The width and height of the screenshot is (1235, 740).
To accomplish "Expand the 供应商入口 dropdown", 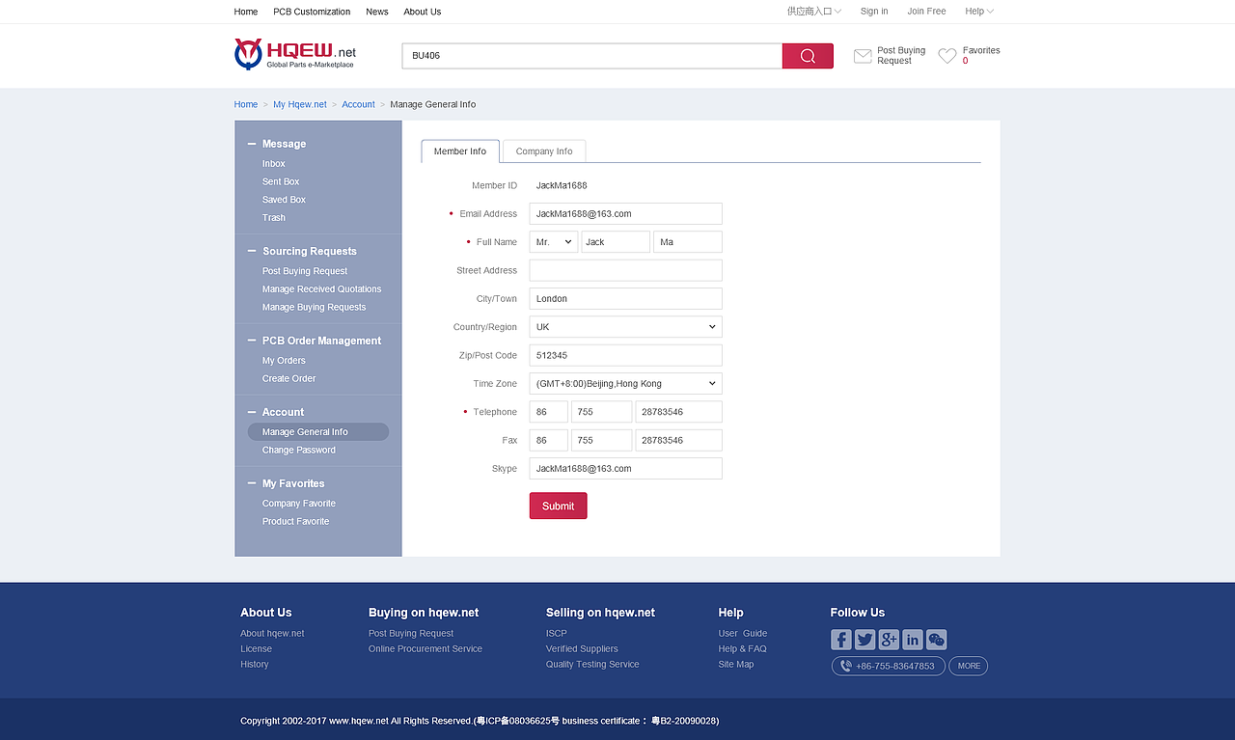I will pos(814,12).
